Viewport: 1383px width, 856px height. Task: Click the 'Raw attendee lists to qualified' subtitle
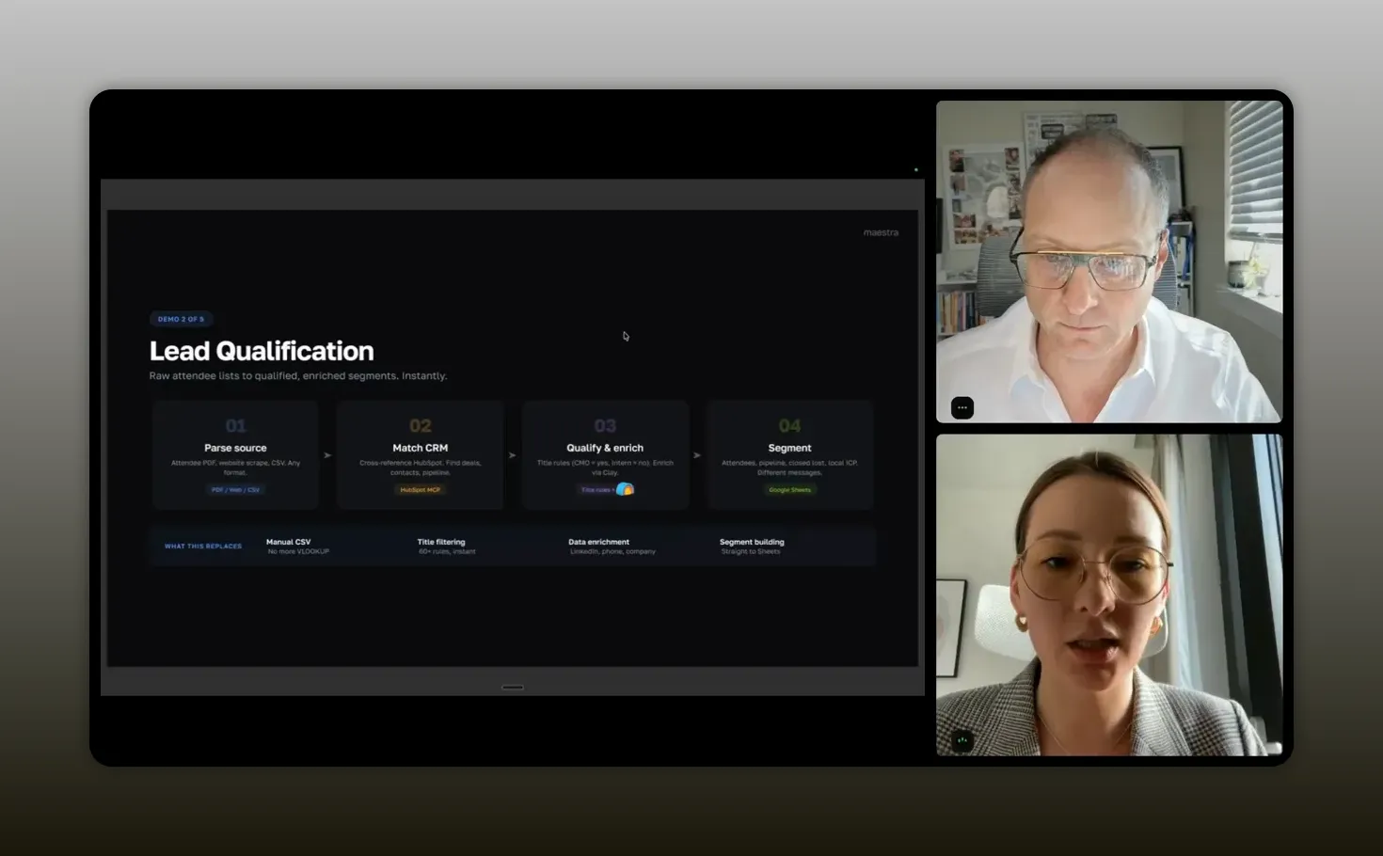click(x=298, y=376)
